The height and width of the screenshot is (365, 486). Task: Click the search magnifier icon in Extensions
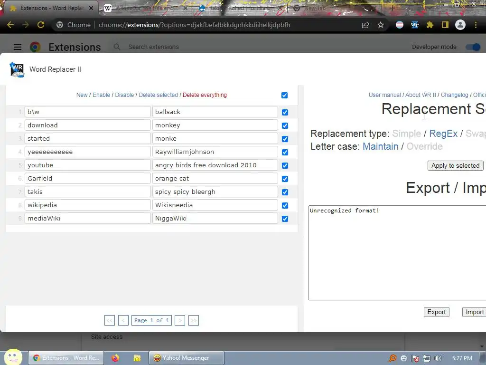[x=117, y=47]
